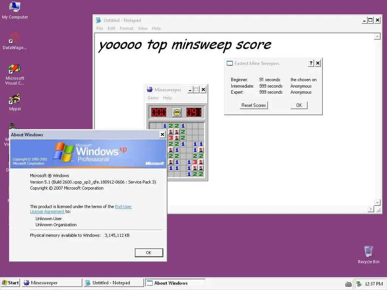Click the Version 5.1 build line
The width and height of the screenshot is (387, 290).
(x=93, y=182)
